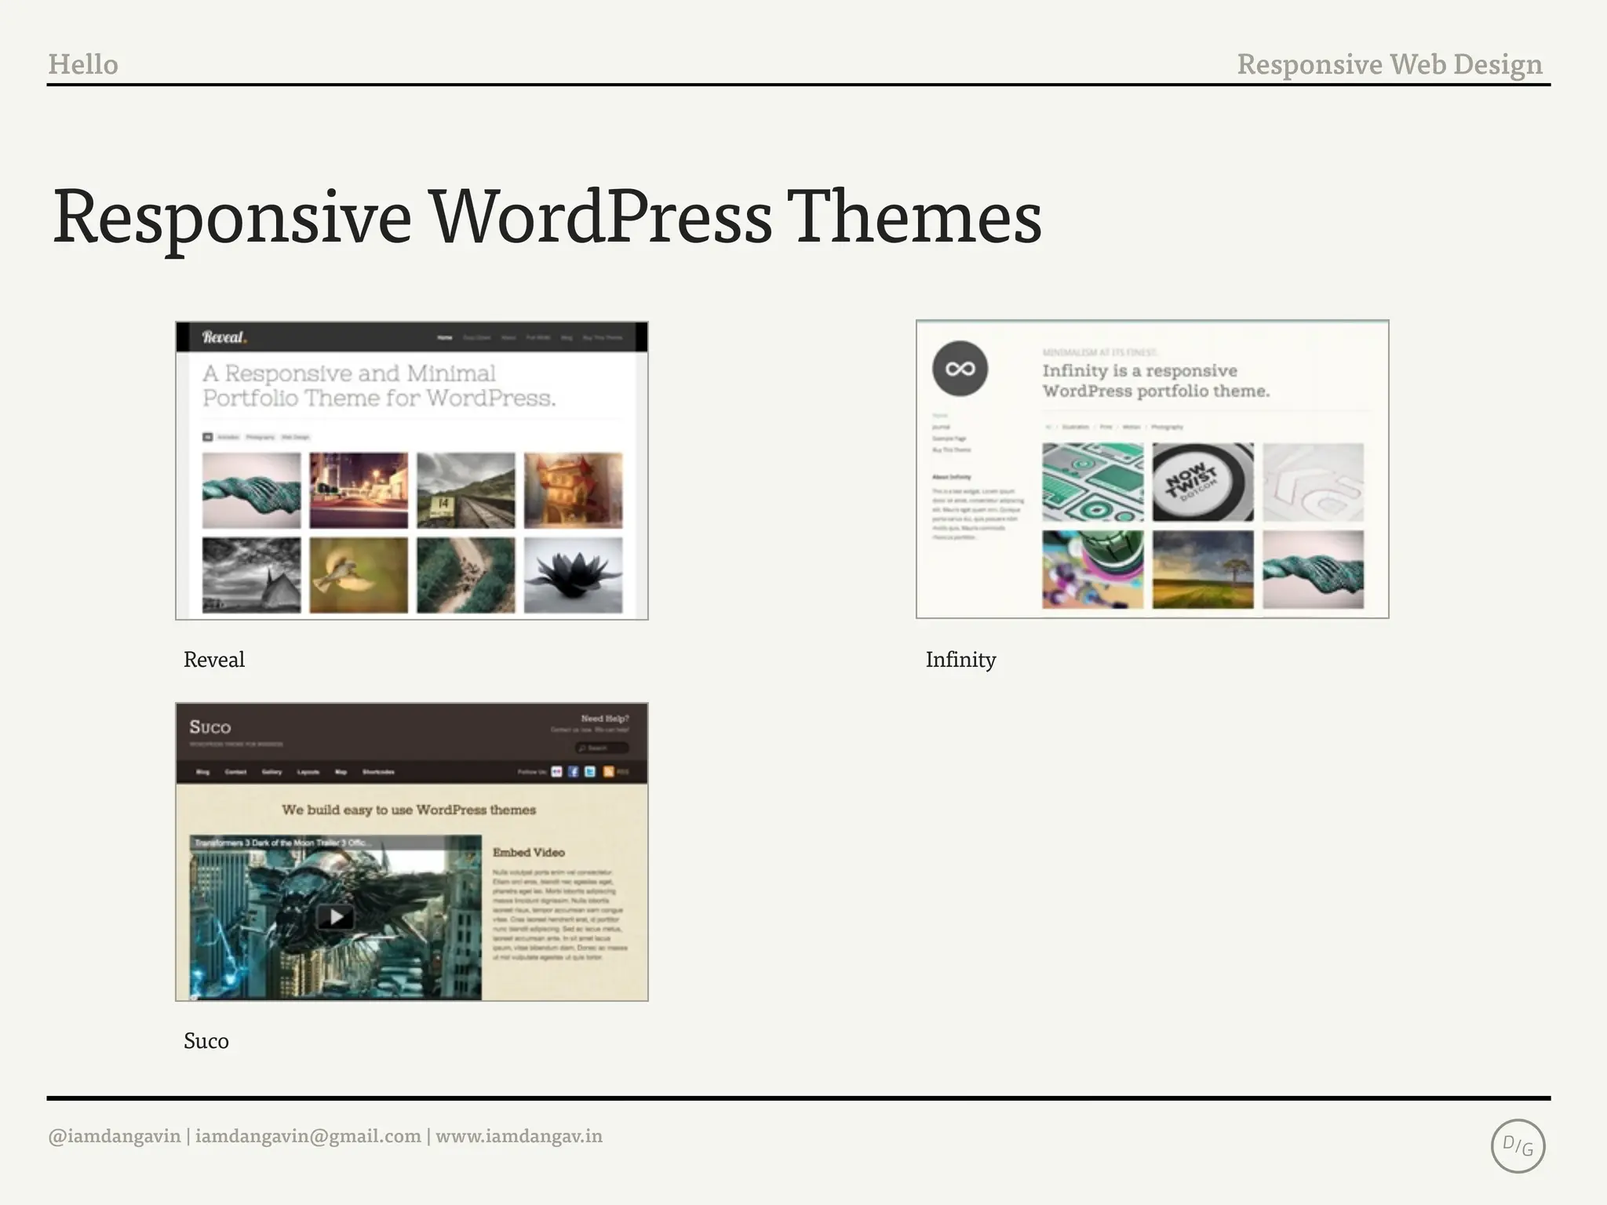Open the lone tree landscape thumbnail
This screenshot has height=1205, width=1607.
pos(1203,570)
